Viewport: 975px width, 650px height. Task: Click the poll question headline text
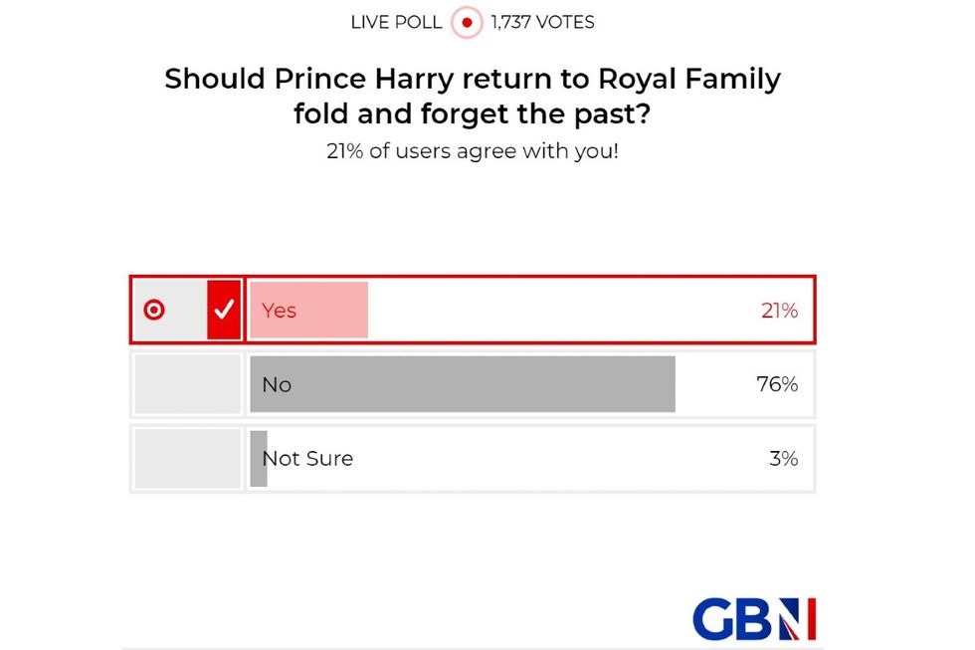coord(472,96)
